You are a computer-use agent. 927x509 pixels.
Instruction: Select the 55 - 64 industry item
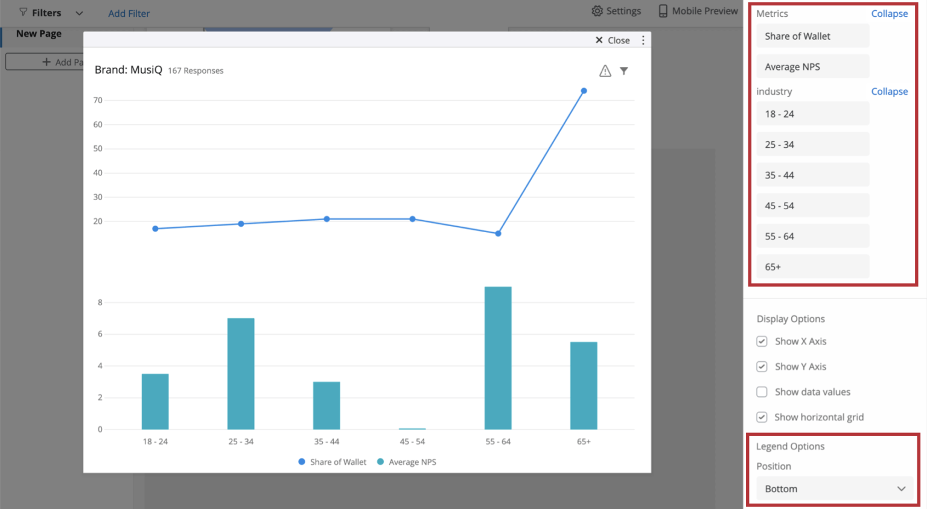coord(812,236)
